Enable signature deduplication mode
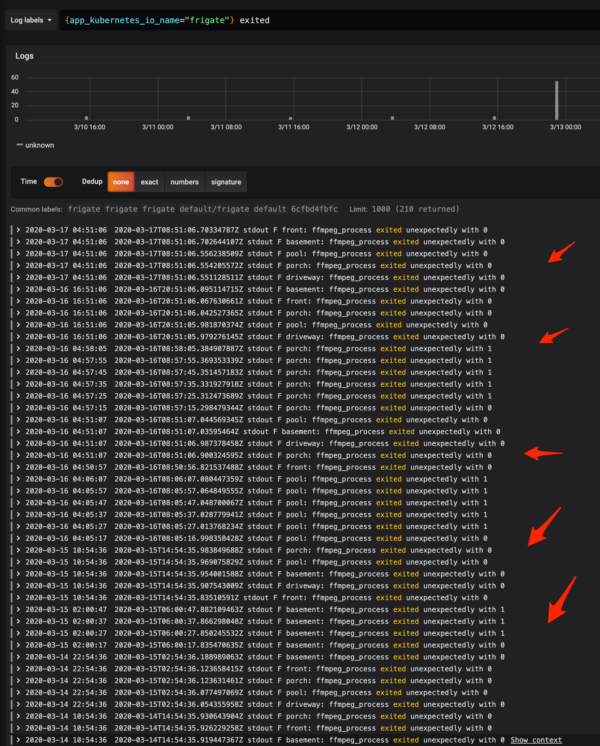600x746 pixels. pyautogui.click(x=226, y=182)
